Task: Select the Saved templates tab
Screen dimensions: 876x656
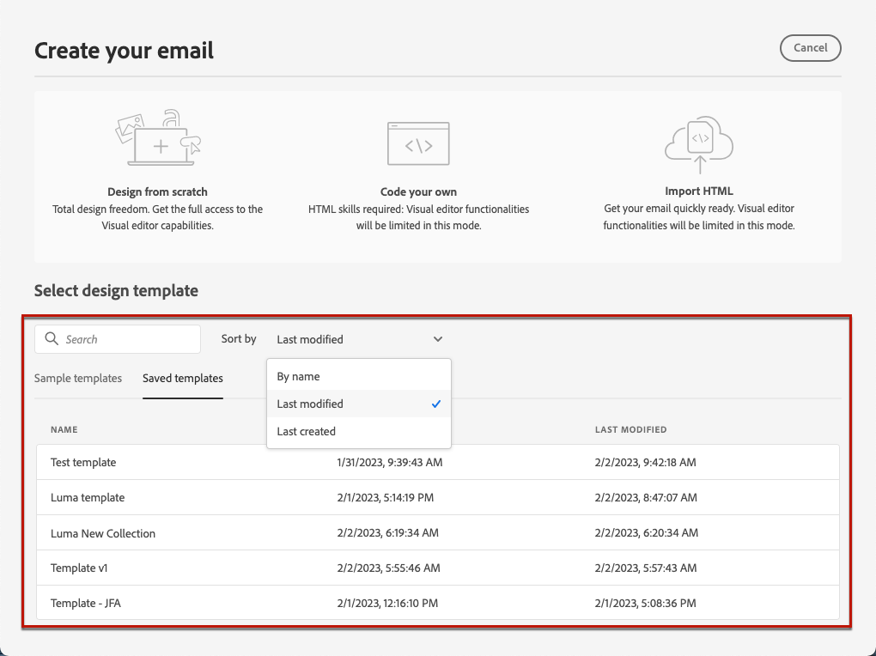Action: (x=183, y=379)
